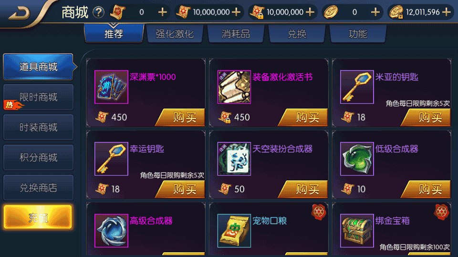Open the 消耗品 tab

pos(236,34)
